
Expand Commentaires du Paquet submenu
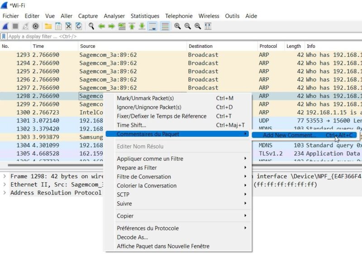click(x=177, y=134)
